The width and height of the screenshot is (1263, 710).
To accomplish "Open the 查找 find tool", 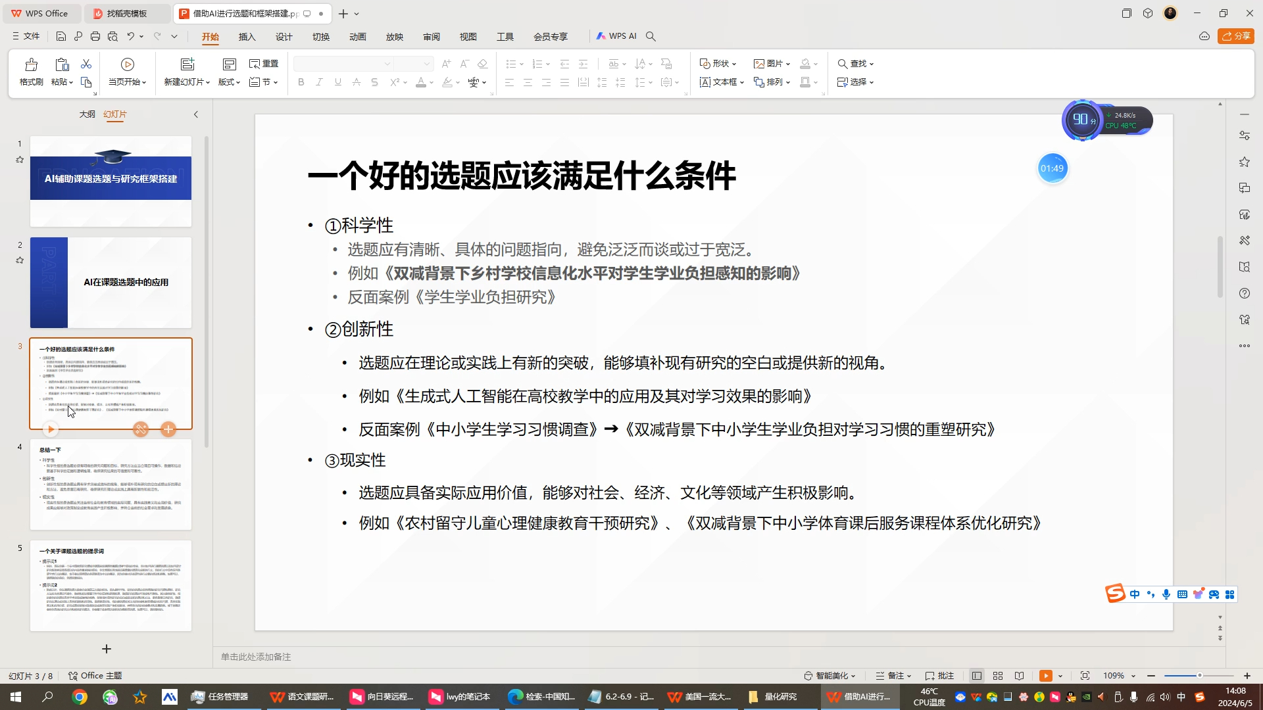I will (854, 63).
